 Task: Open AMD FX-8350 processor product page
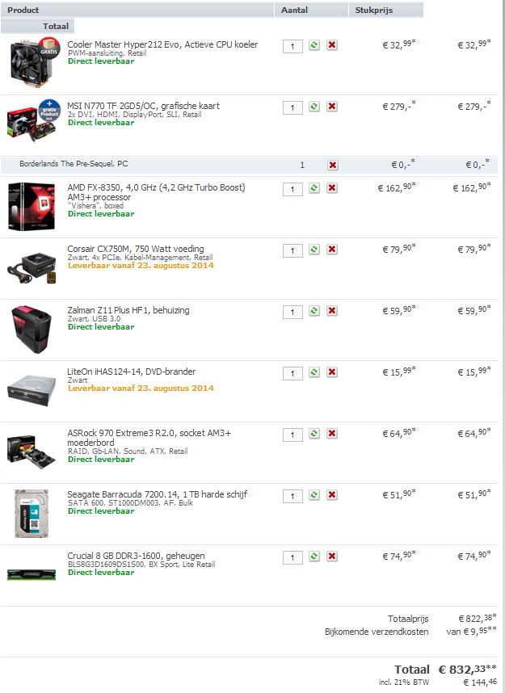(x=156, y=192)
